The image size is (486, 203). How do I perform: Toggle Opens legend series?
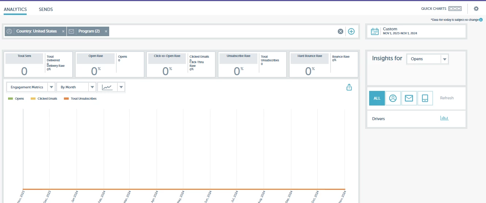[16, 99]
